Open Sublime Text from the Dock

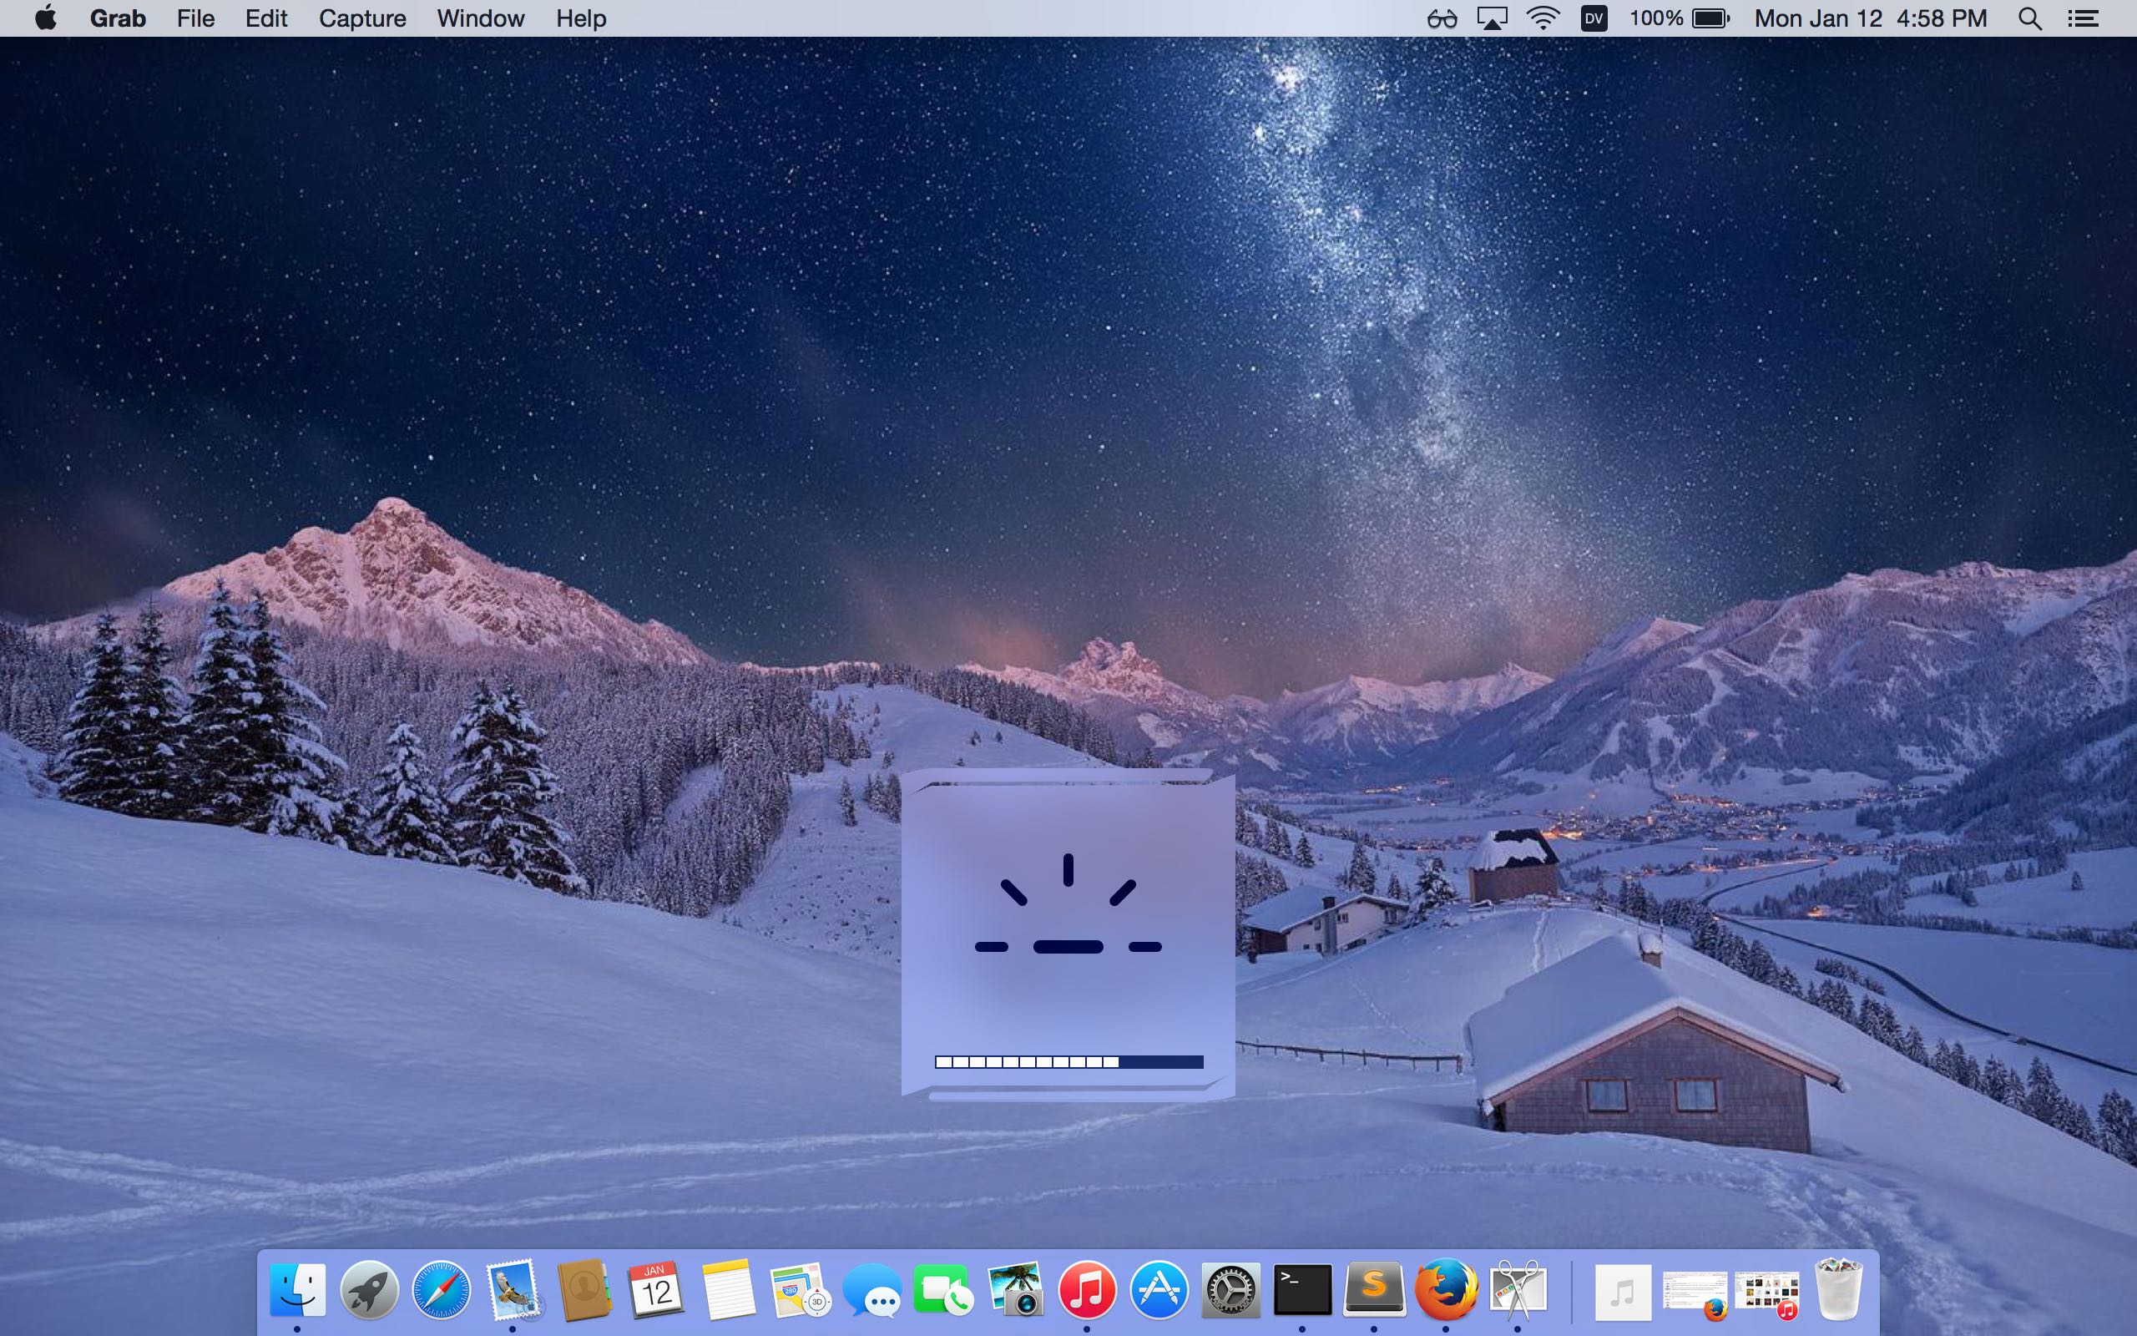pos(1374,1290)
